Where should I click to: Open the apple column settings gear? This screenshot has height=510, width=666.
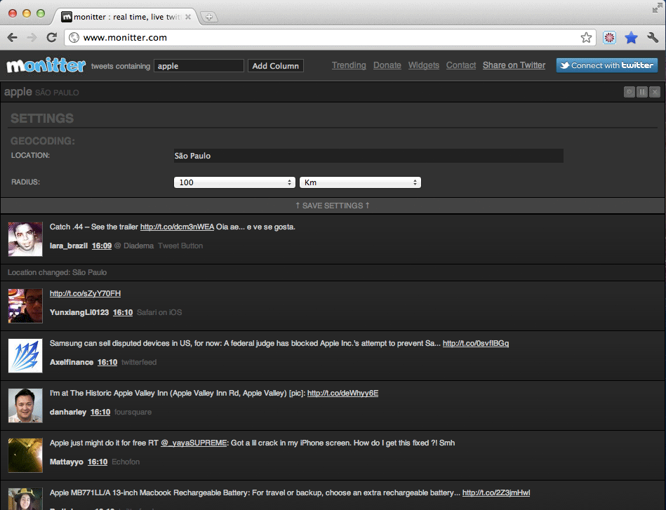click(x=630, y=92)
